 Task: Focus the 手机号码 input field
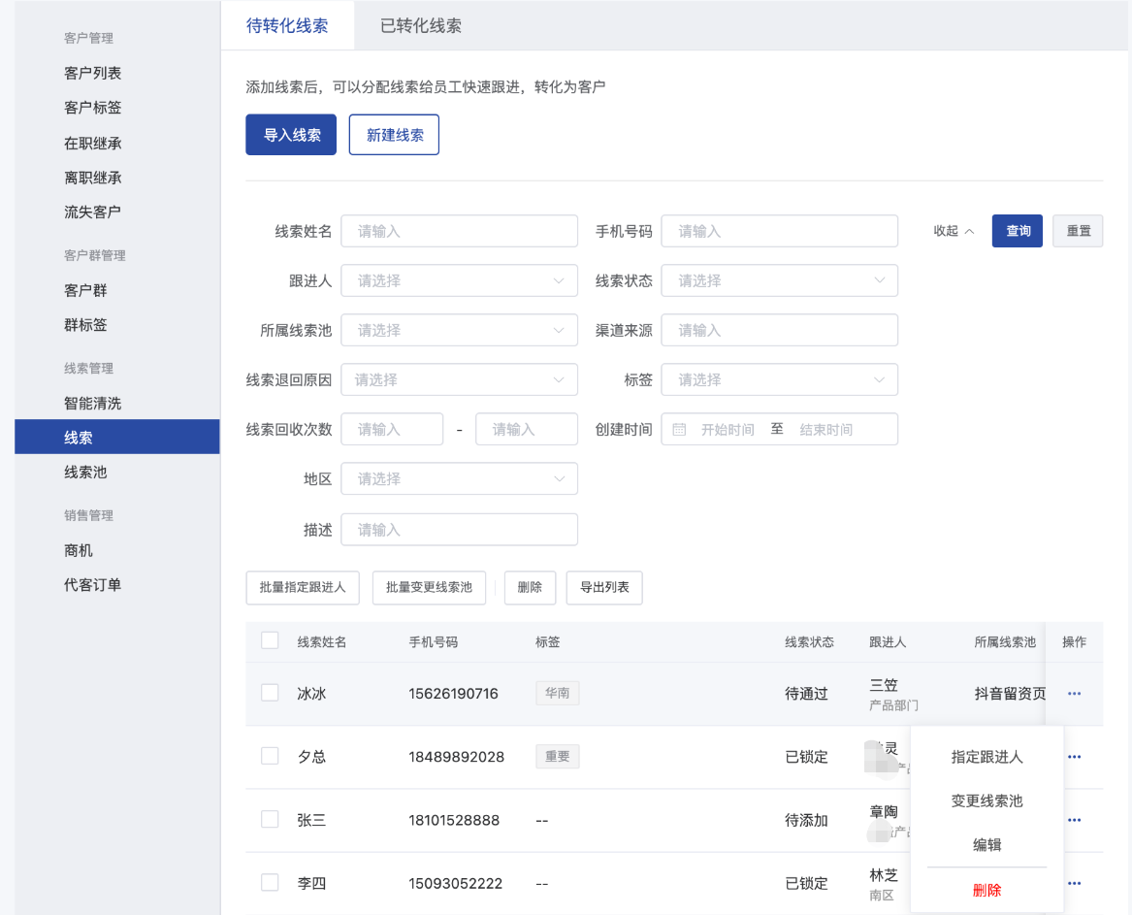[779, 231]
